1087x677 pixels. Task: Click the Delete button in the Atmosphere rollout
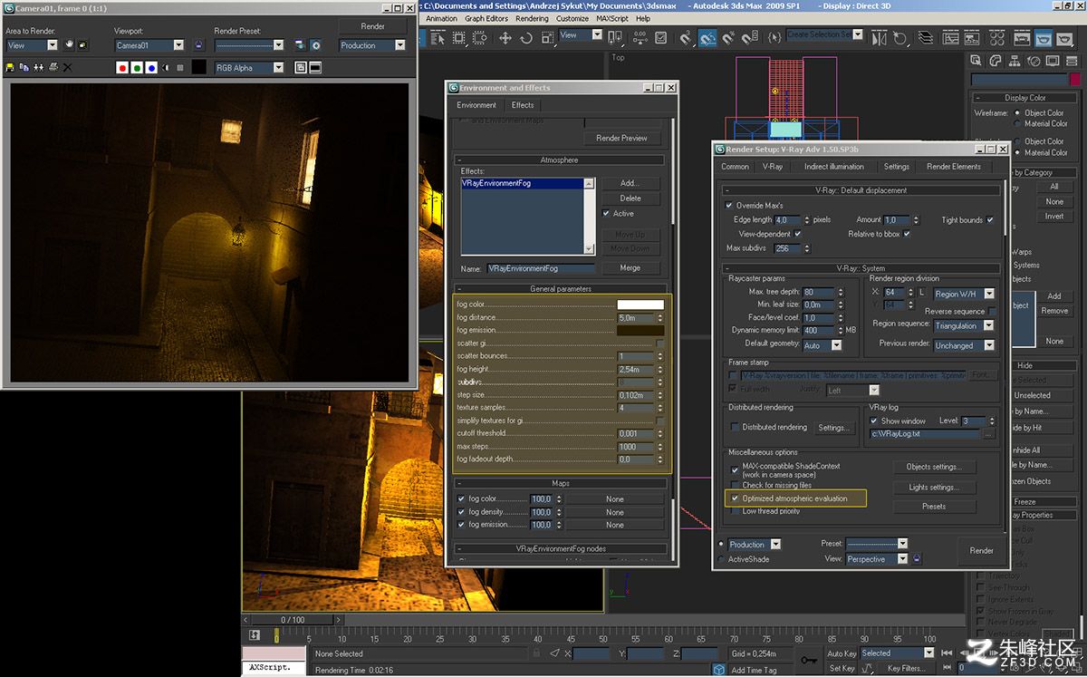(x=630, y=198)
